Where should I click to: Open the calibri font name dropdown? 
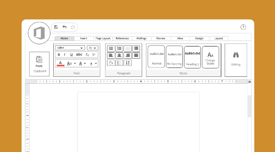70,48
